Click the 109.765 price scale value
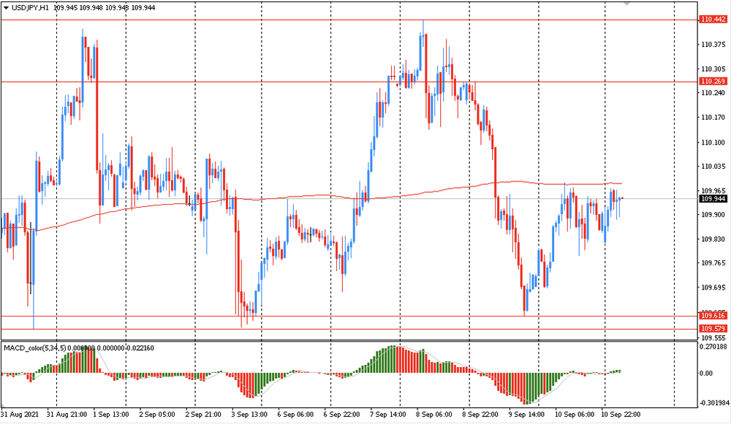Image resolution: width=731 pixels, height=424 pixels. tap(713, 264)
